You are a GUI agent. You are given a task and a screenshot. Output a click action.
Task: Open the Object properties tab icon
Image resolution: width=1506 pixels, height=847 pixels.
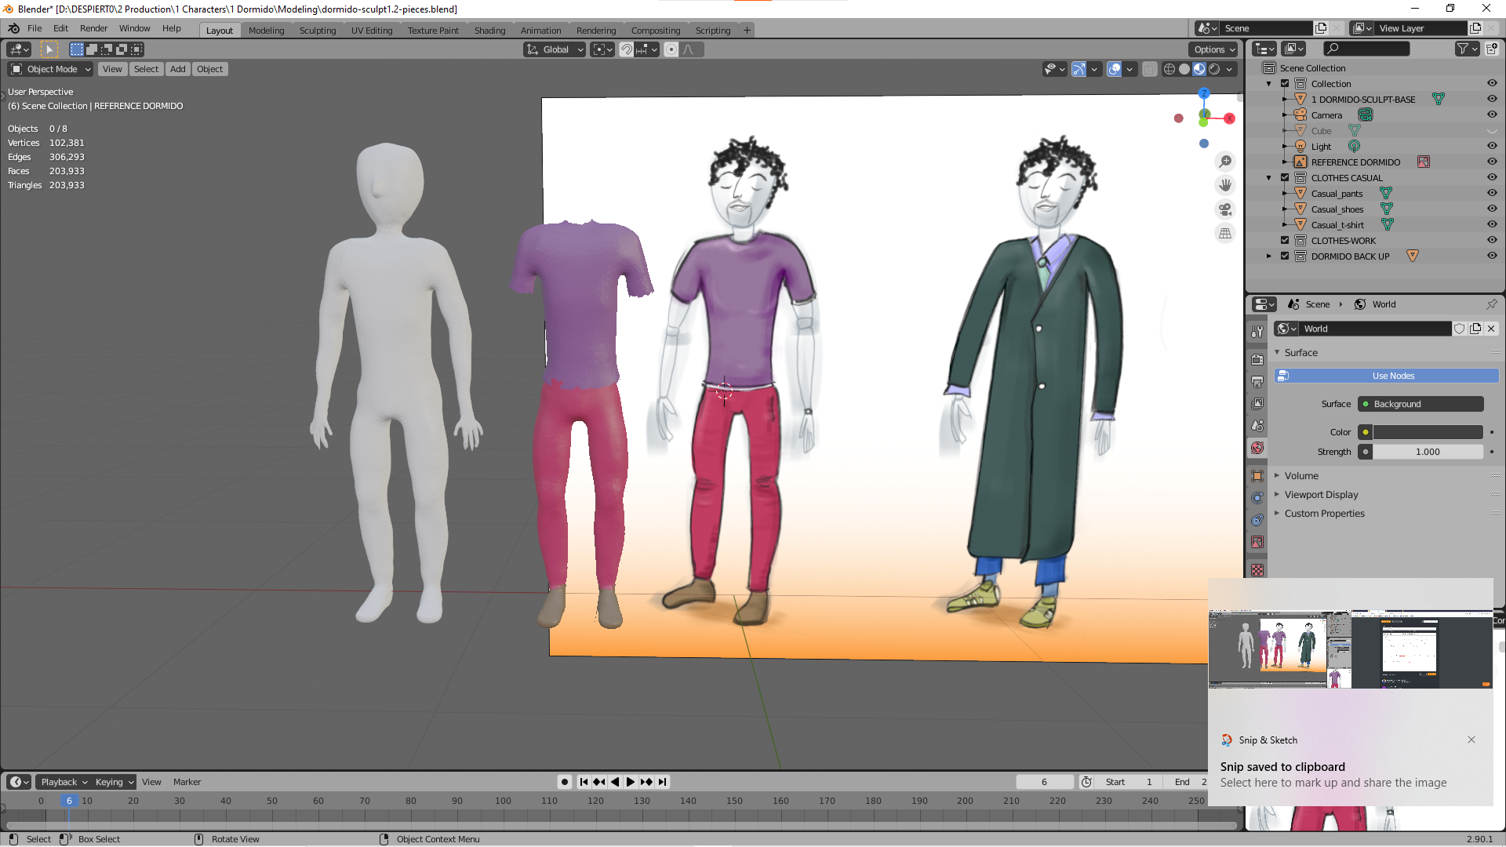pyautogui.click(x=1257, y=474)
